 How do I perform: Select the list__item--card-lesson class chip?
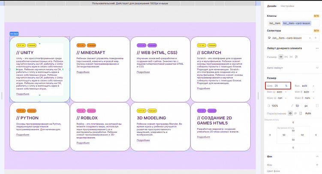[x=297, y=23]
